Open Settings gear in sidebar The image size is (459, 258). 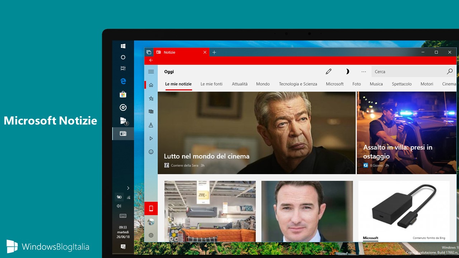(x=151, y=235)
